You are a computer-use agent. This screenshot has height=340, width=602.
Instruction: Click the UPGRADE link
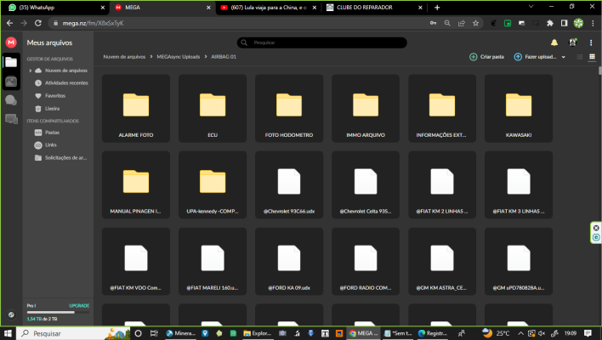[x=78, y=304]
